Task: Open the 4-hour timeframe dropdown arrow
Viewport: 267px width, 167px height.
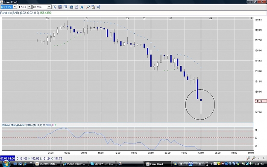Action: pyautogui.click(x=29, y=7)
